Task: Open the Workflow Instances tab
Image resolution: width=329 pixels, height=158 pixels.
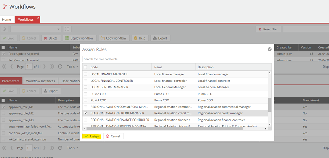Action: pyautogui.click(x=40, y=81)
